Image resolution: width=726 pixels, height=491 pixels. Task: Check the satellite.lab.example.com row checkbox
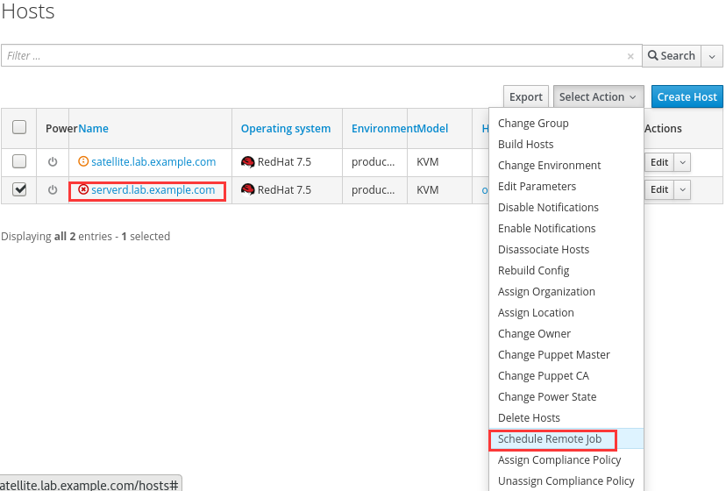click(x=19, y=161)
